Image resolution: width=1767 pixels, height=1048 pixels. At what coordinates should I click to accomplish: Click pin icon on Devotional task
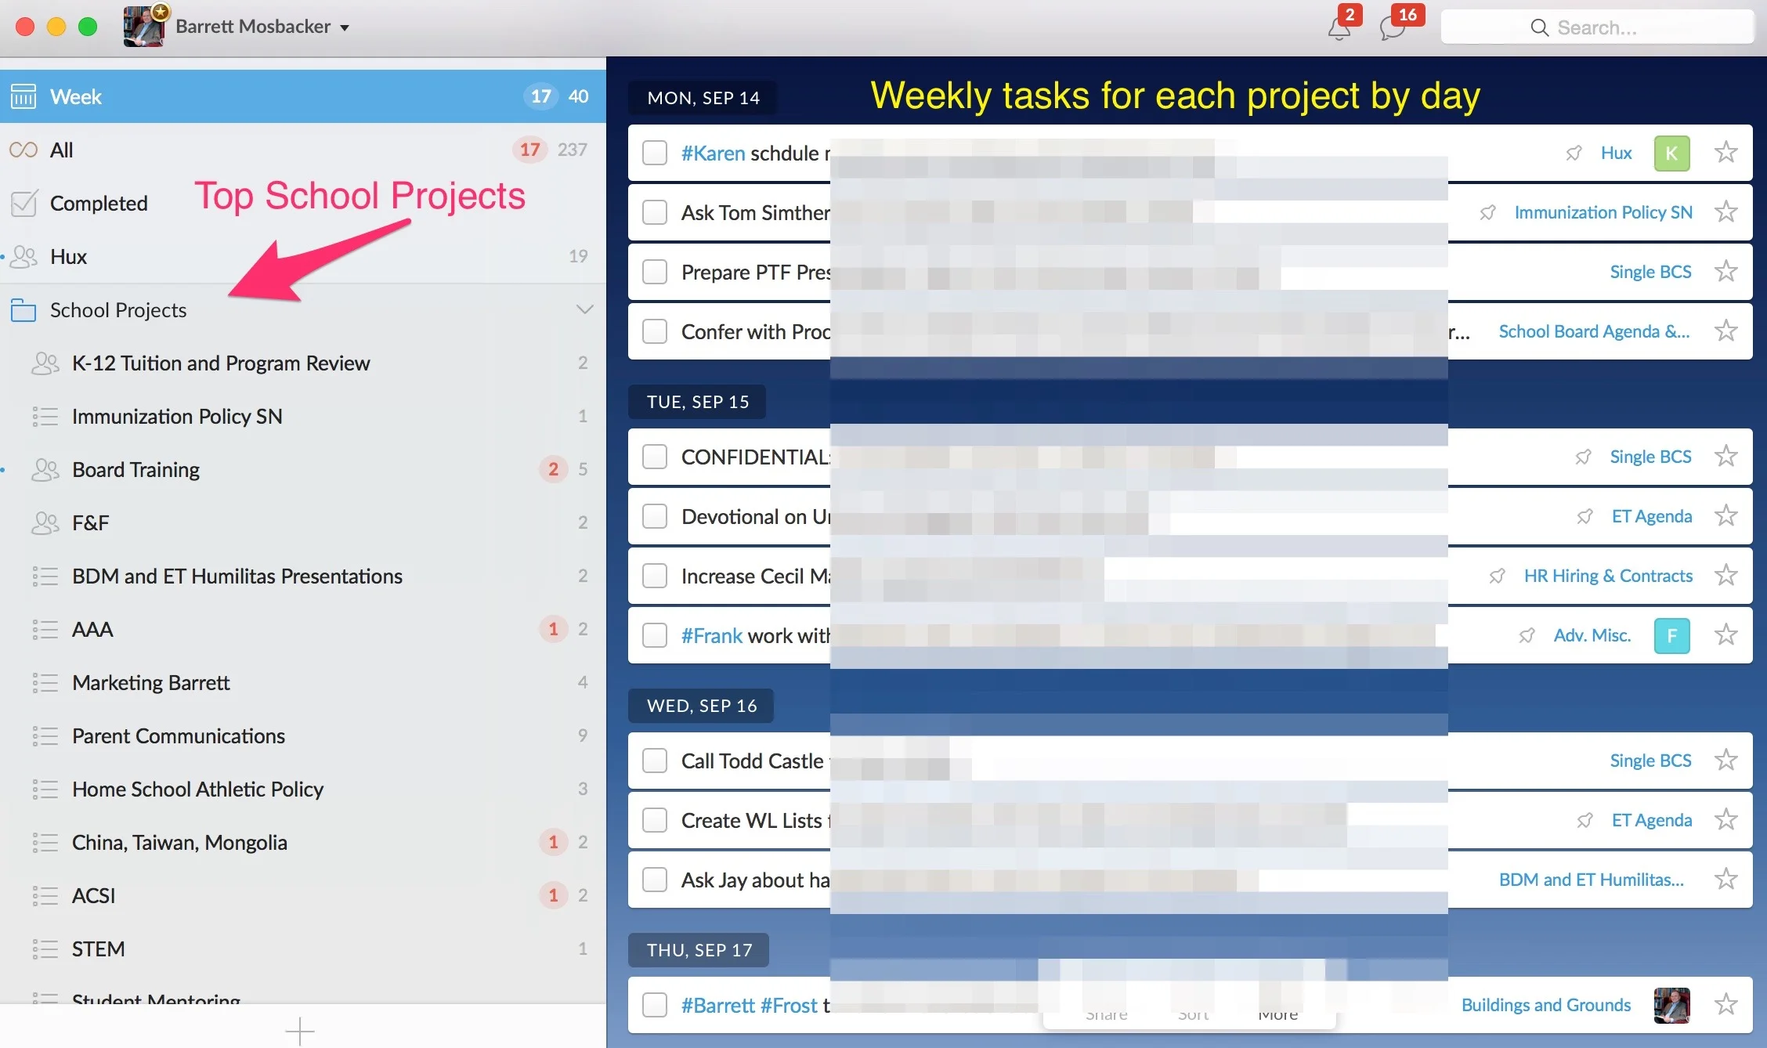coord(1585,517)
